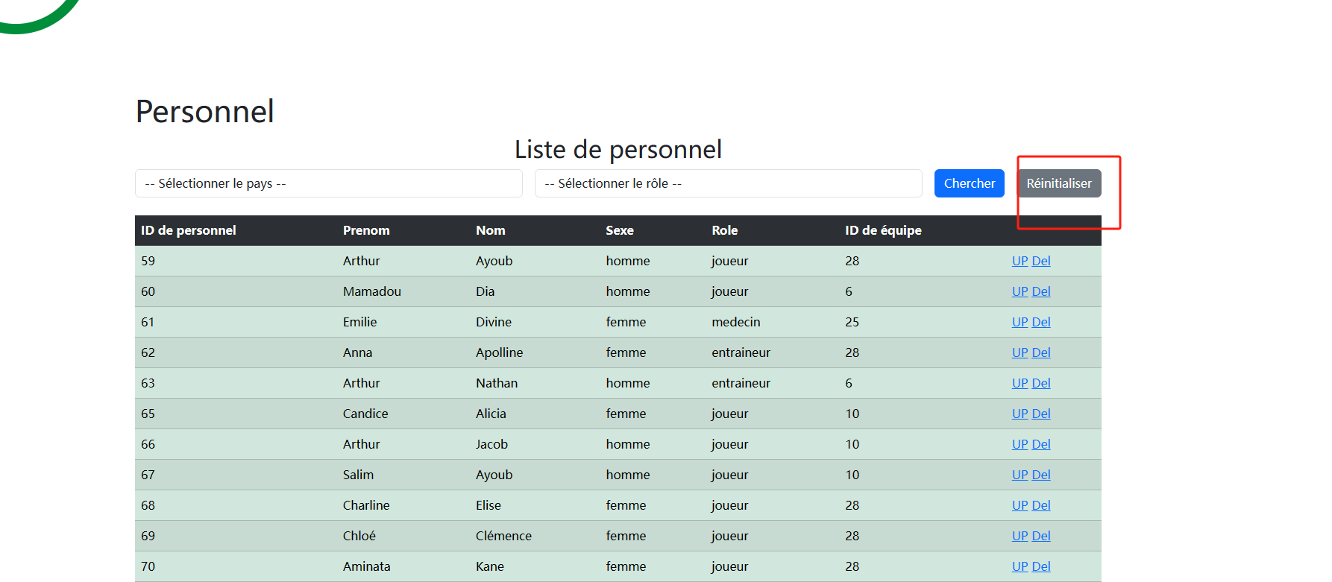Click UP link for personnel ID 61

click(1020, 322)
